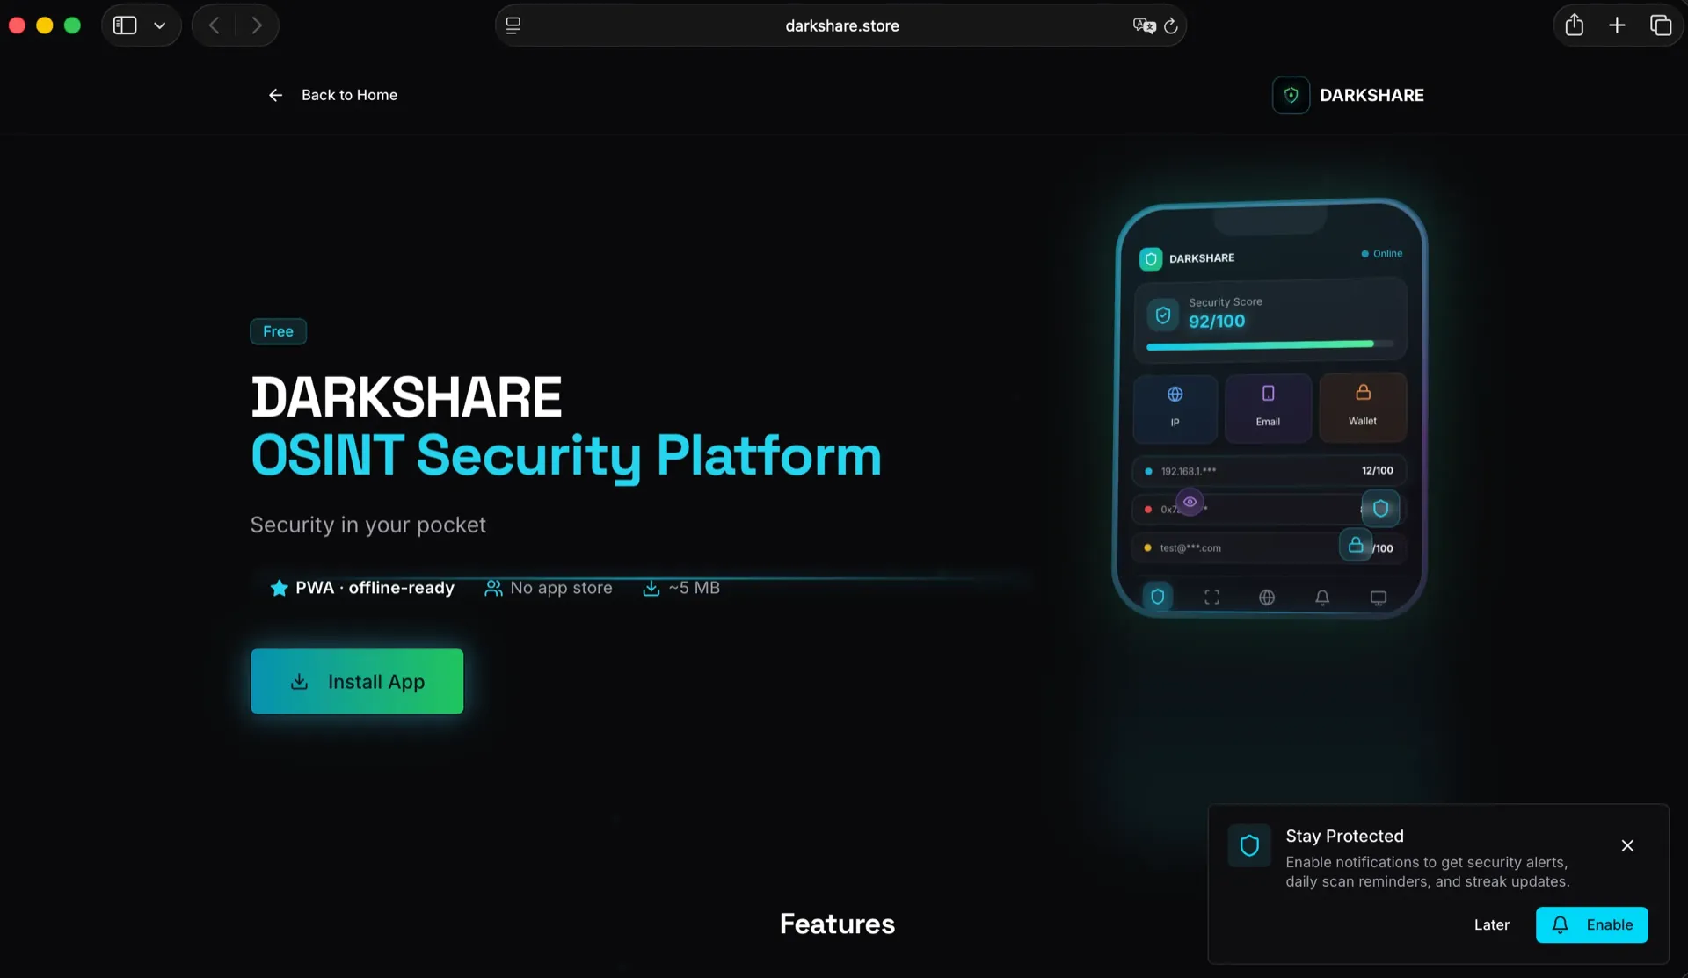This screenshot has width=1688, height=978.
Task: Go back via Back to Home link
Action: pos(332,95)
